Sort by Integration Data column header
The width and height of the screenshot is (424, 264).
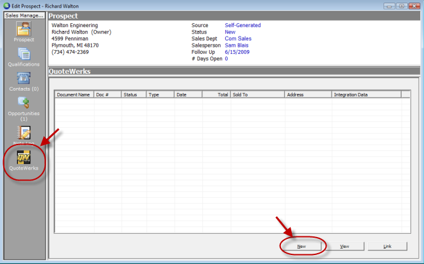pos(366,94)
